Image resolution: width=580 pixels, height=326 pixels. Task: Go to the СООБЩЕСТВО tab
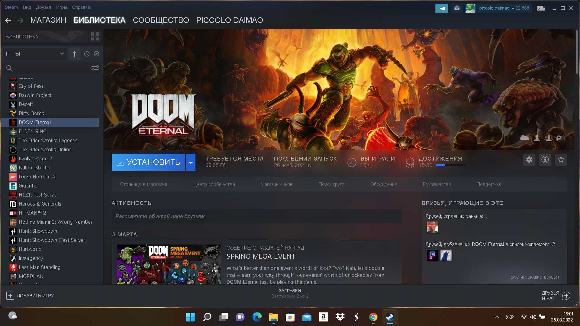[161, 20]
